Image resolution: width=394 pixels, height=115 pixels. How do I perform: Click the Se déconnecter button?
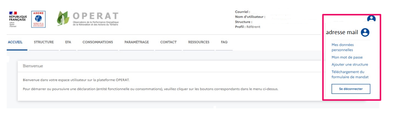[351, 89]
